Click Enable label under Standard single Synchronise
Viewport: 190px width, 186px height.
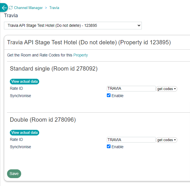pyautogui.click(x=118, y=96)
